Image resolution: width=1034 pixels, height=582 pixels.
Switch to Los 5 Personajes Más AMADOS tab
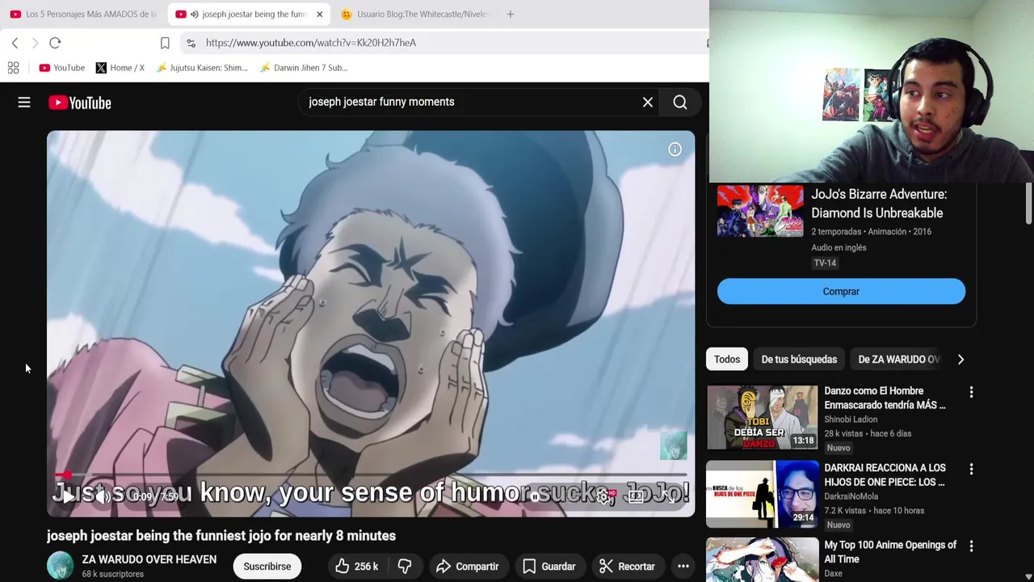point(83,14)
